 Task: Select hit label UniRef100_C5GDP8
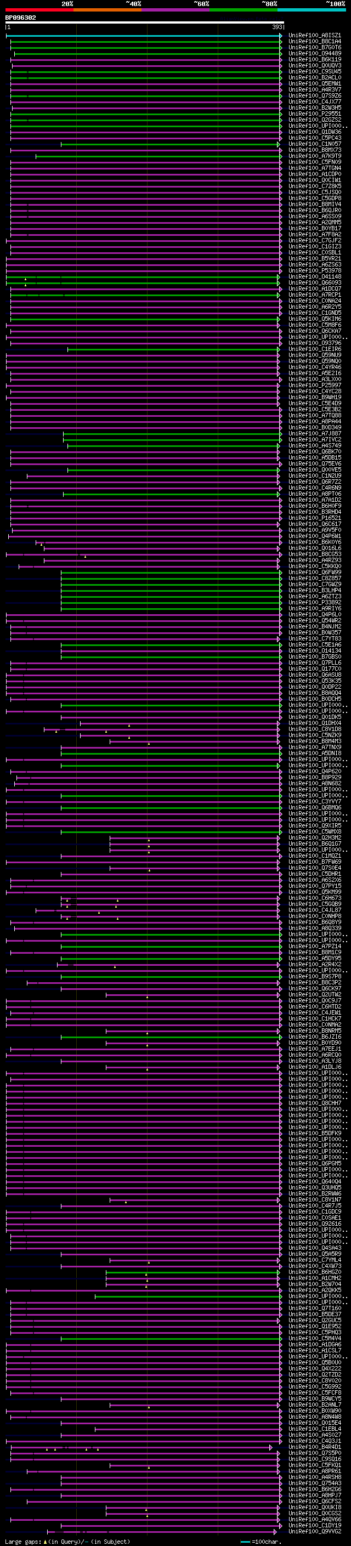coord(315,198)
